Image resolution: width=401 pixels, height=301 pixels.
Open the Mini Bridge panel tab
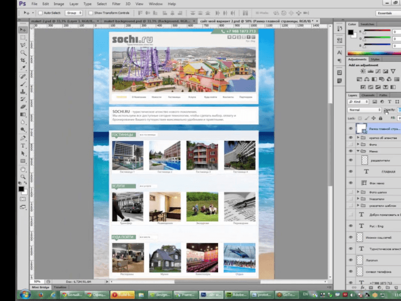coord(41,287)
